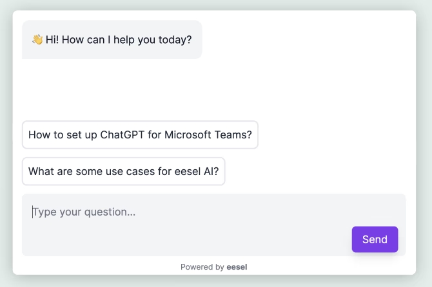The height and width of the screenshot is (287, 432).
Task: Tap the "What are some use cases" chip
Action: coord(123,172)
